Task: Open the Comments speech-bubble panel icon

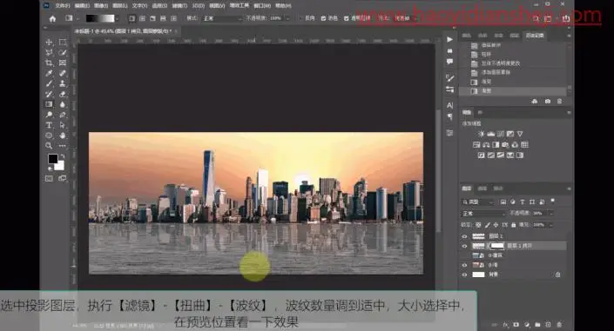Action: 449,62
